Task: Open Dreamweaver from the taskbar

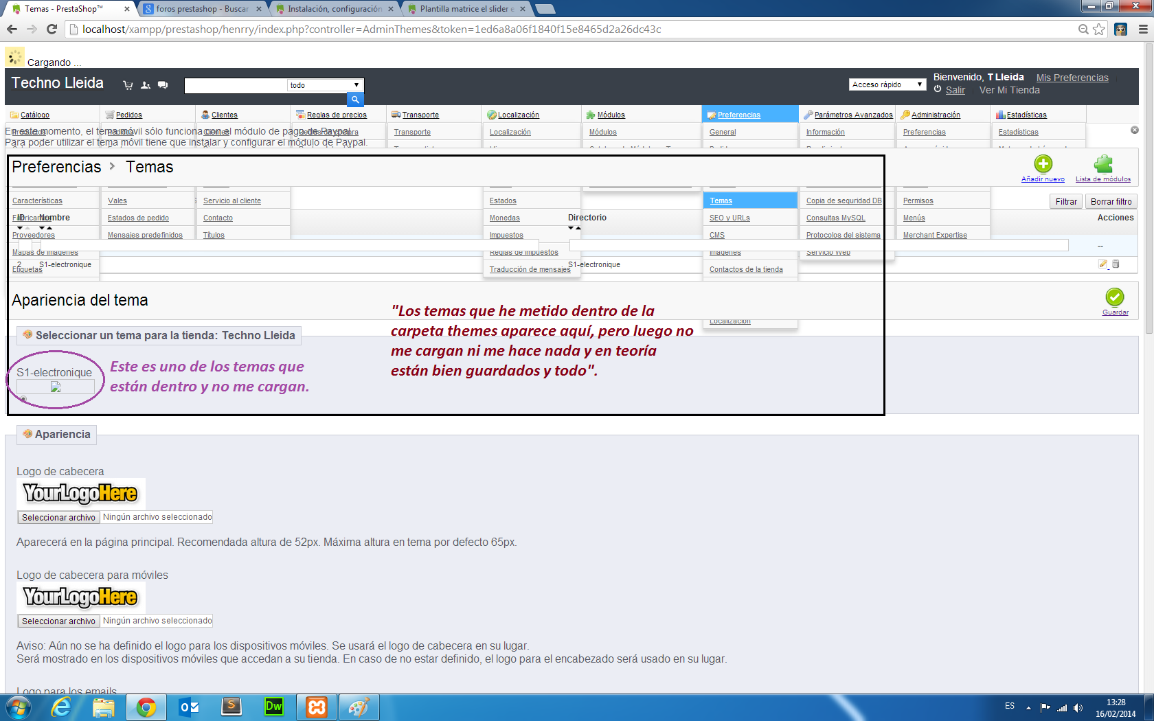Action: click(x=274, y=707)
